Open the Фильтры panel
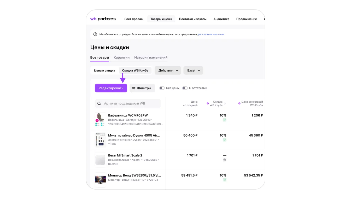The width and height of the screenshot is (351, 199). (x=142, y=88)
